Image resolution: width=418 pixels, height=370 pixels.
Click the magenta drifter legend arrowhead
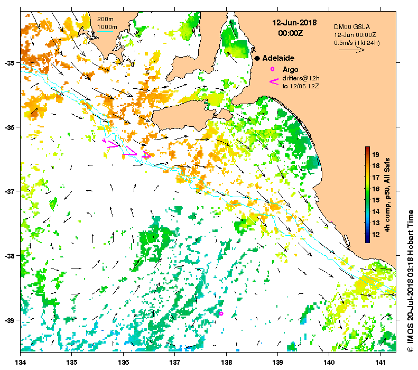click(x=274, y=81)
